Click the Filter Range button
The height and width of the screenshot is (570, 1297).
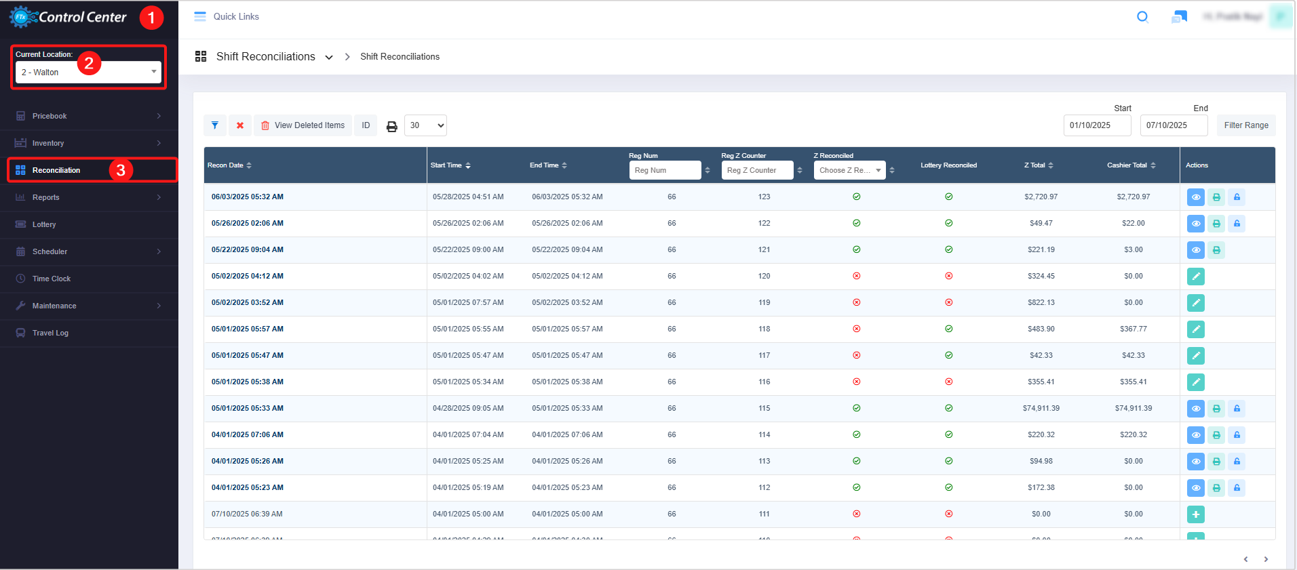coord(1245,125)
